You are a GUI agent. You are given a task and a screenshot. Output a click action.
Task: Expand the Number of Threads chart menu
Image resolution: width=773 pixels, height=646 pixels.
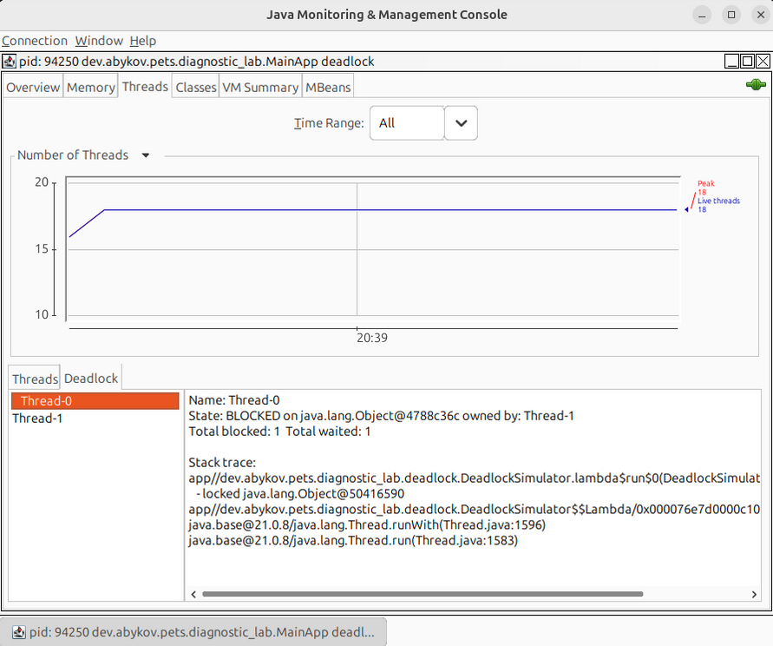(x=146, y=155)
